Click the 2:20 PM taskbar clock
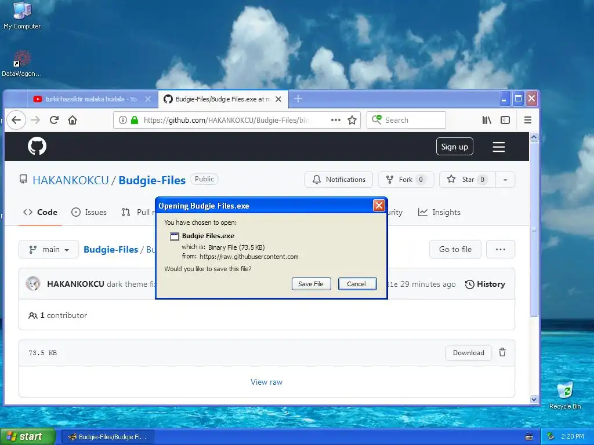 572,436
